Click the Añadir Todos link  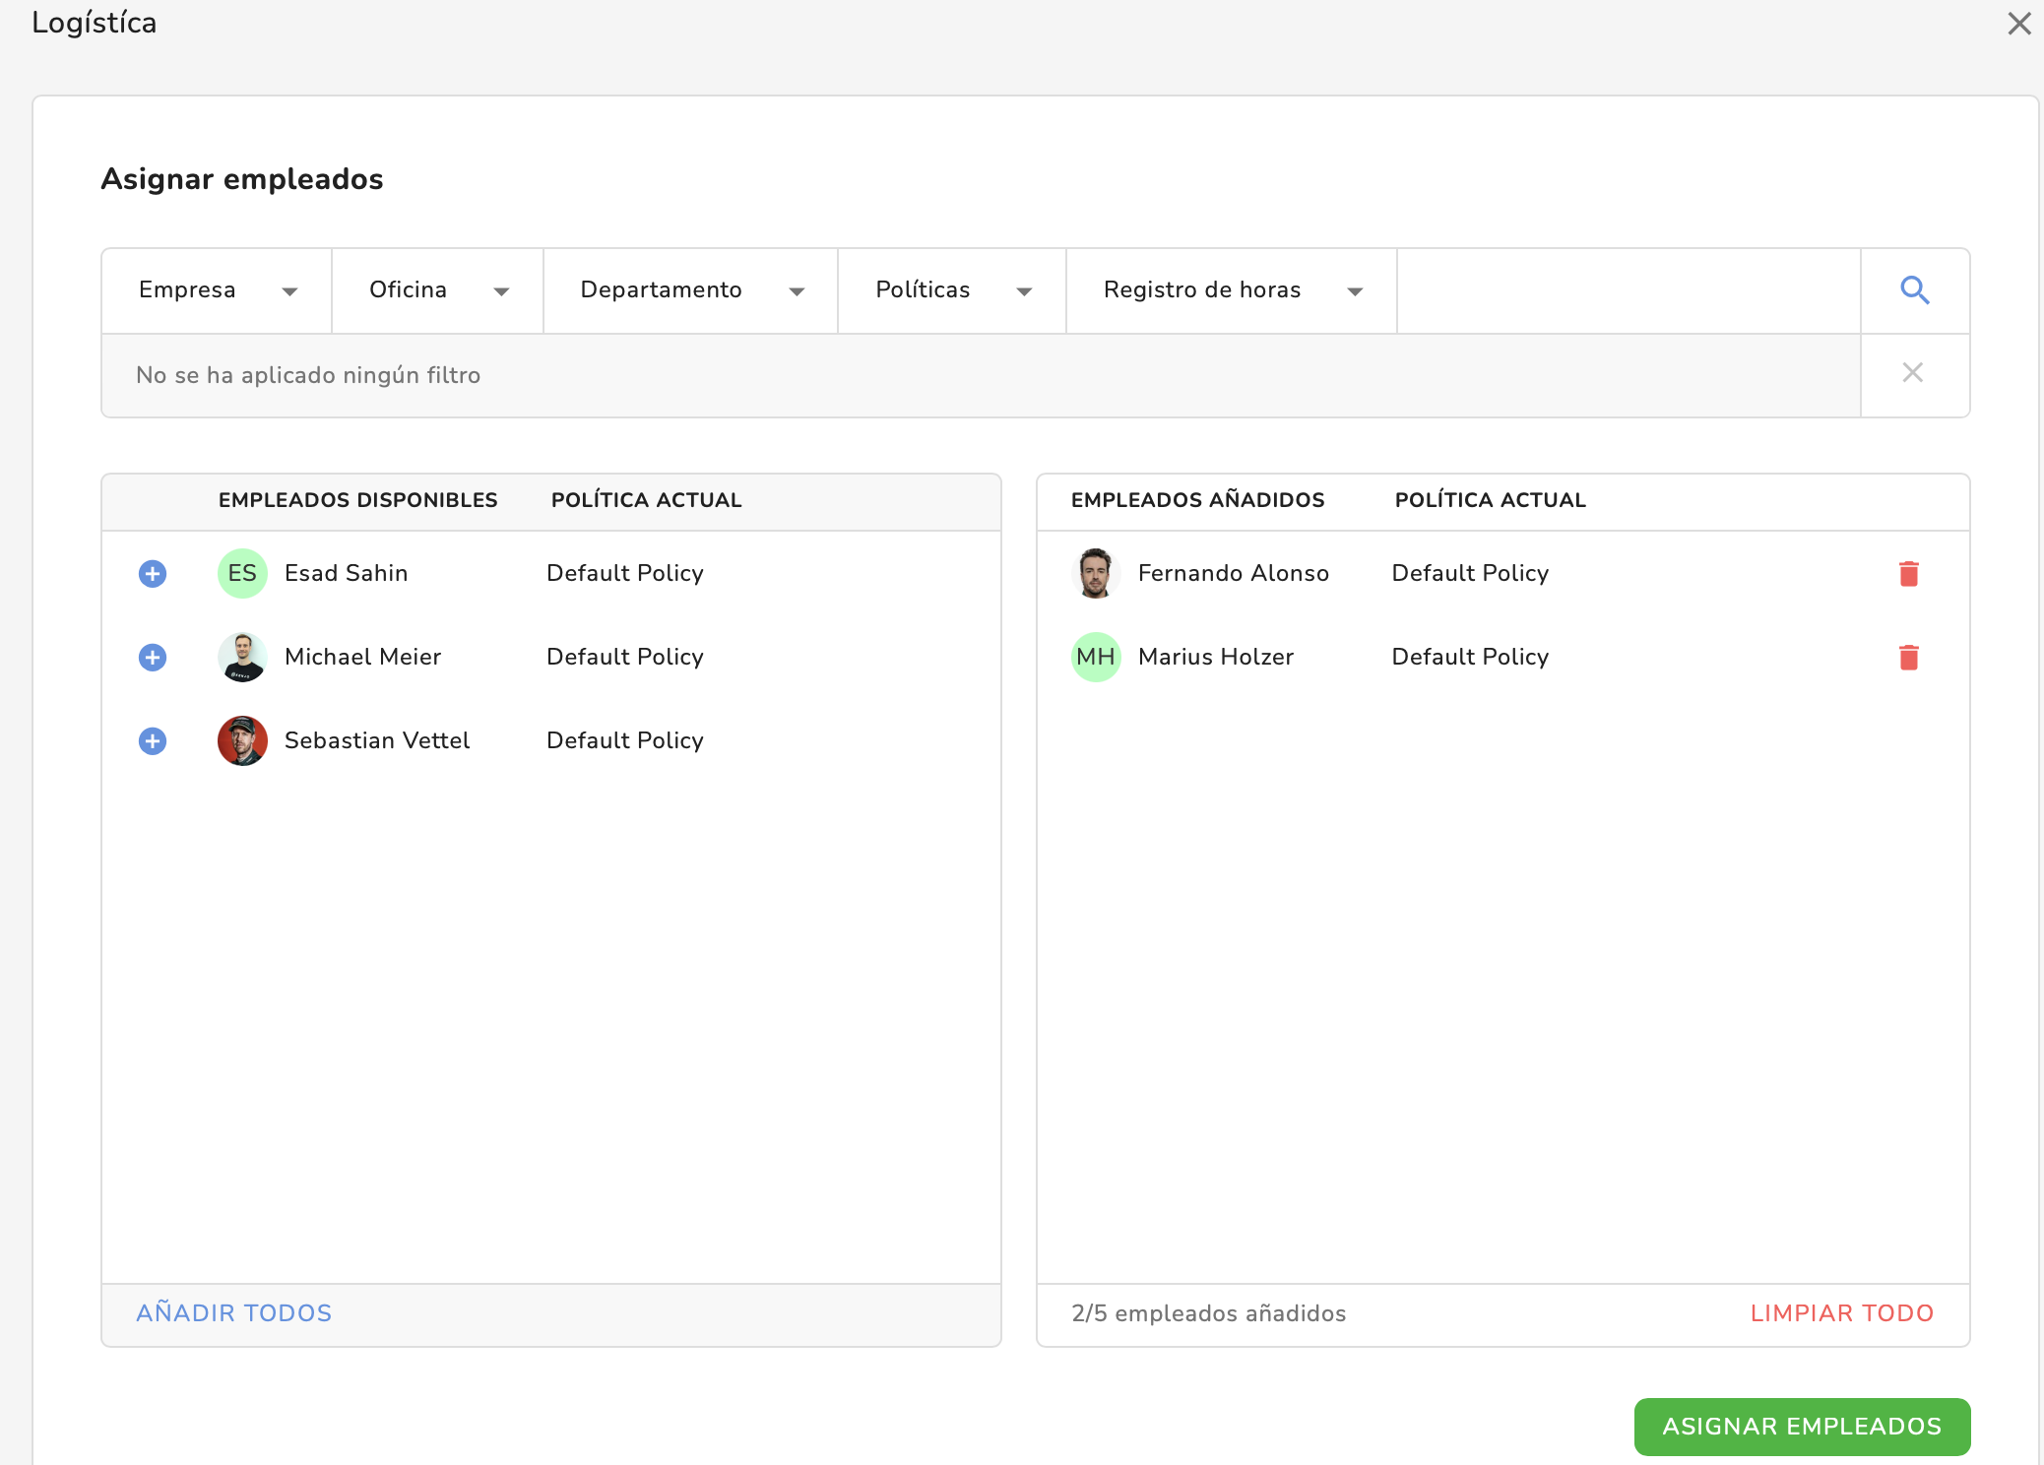(x=233, y=1312)
